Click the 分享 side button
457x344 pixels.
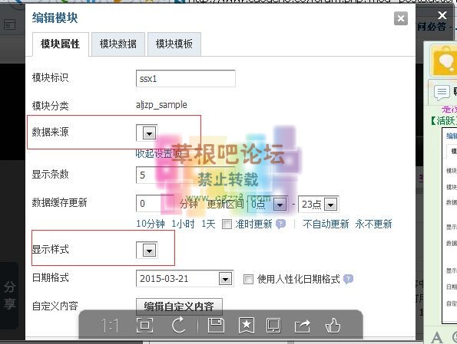[9, 295]
